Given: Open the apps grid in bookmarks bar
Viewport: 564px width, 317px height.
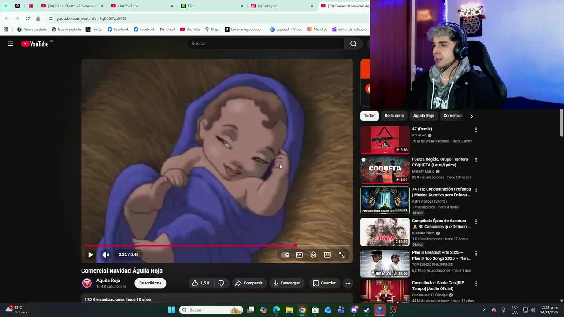Looking at the screenshot, I should tap(6, 29).
